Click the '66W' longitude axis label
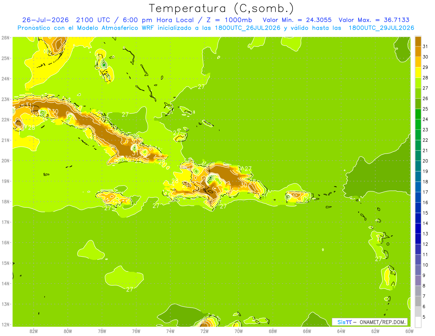Image resolution: width=435 pixels, height=336 pixels. [x=307, y=331]
